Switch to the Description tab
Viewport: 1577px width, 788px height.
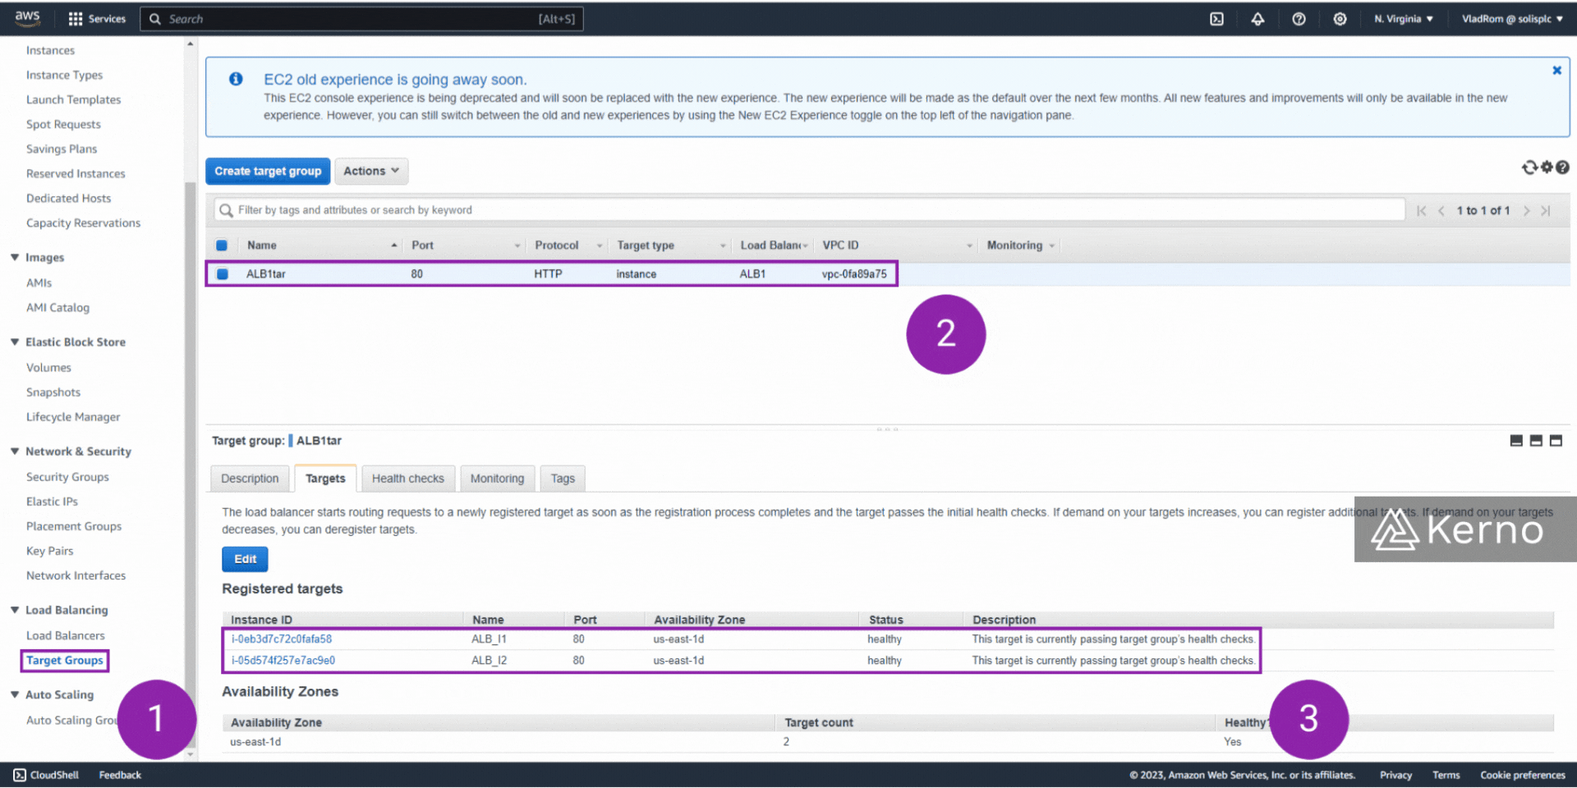pyautogui.click(x=250, y=479)
